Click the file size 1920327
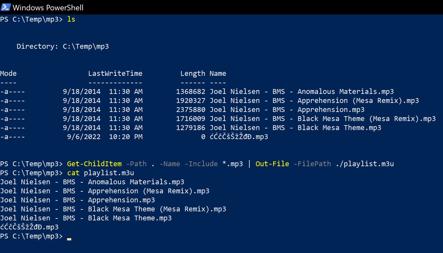This screenshot has height=253, width=443. [191, 101]
